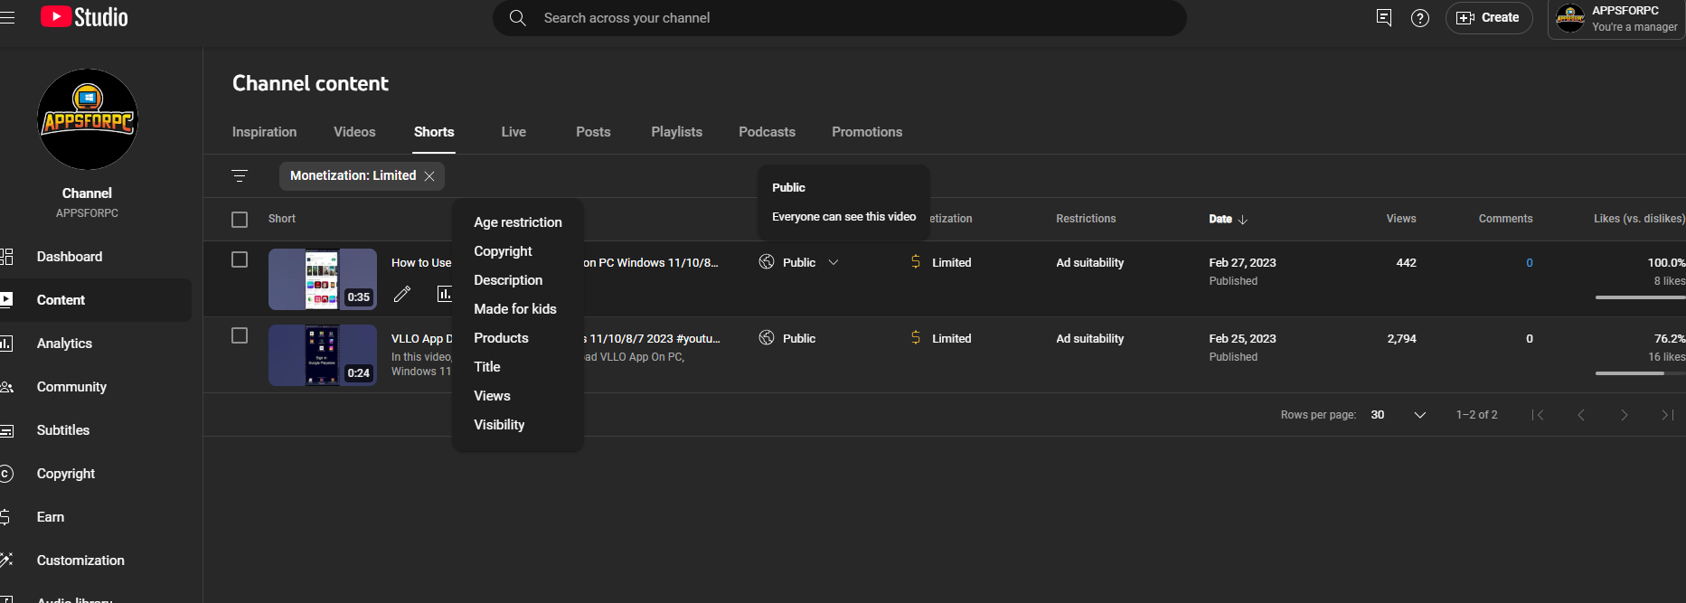Open the send feedback icon
1686x603 pixels.
[x=1383, y=18]
